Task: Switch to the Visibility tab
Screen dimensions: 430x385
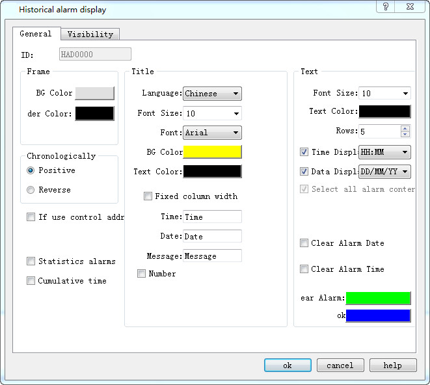Action: pyautogui.click(x=90, y=34)
